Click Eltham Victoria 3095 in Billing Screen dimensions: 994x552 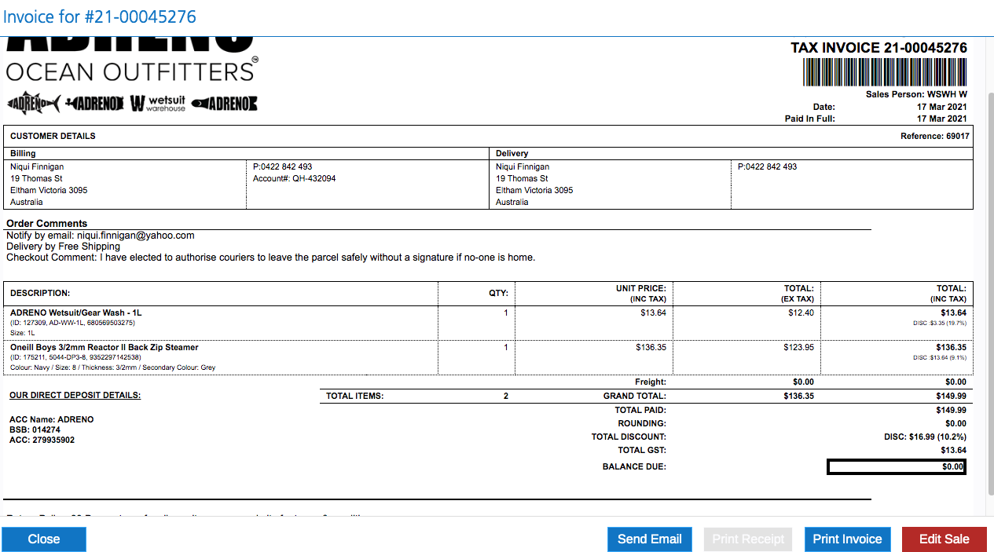pos(49,190)
